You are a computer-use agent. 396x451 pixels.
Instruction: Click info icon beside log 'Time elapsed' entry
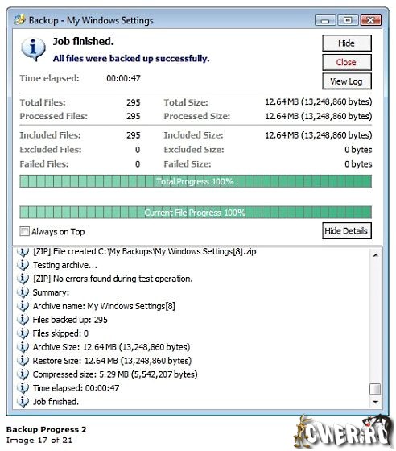coord(23,387)
